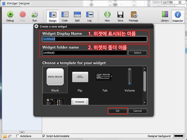Viewport: 187px width, 140px height.
Task: Click the Widget folder name field
Action: coord(85,53)
